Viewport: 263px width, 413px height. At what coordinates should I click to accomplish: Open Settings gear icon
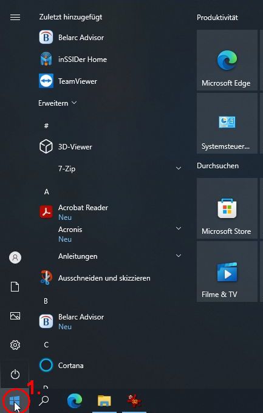[15, 345]
